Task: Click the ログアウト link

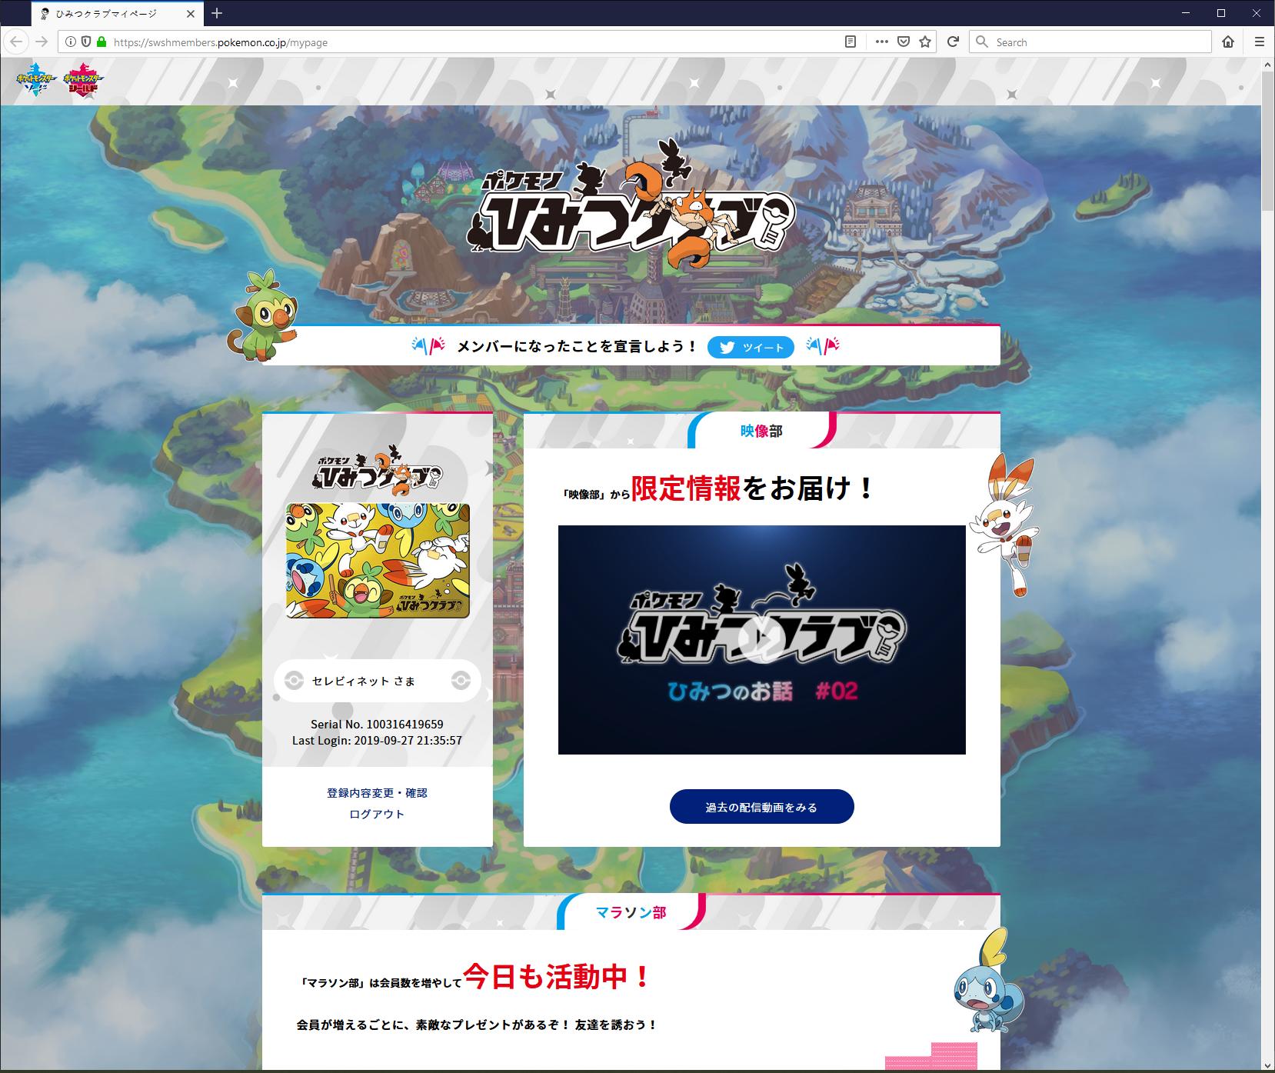Action: [377, 814]
